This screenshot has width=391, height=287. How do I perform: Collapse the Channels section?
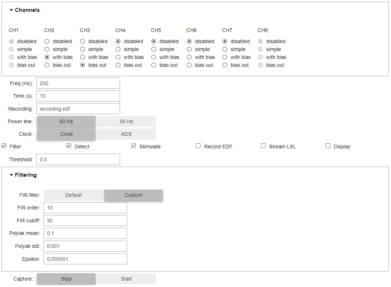point(11,10)
